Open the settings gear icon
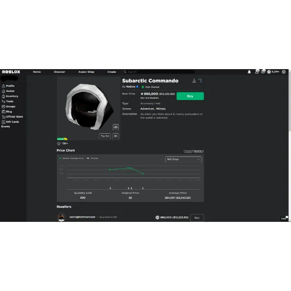 tap(284, 72)
